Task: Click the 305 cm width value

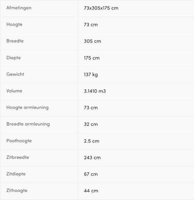Action: (x=92, y=41)
